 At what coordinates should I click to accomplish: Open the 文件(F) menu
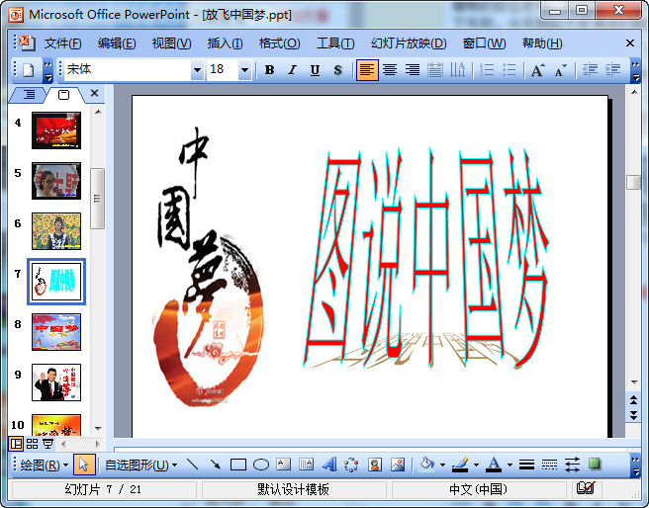(x=63, y=42)
